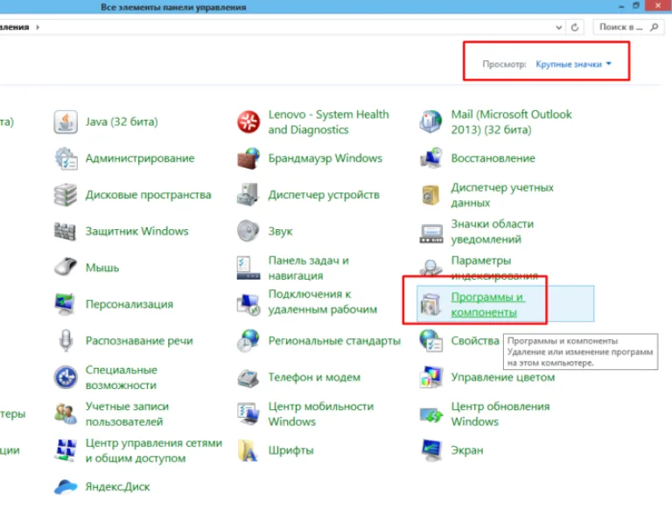Minimize the Control Panel window

(x=621, y=6)
